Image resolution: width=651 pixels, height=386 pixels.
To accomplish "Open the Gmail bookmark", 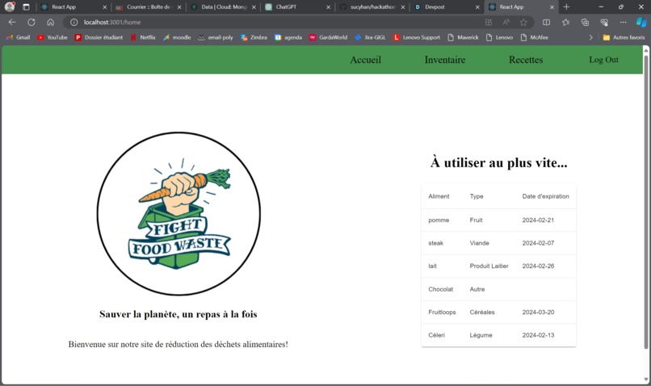I will point(18,37).
